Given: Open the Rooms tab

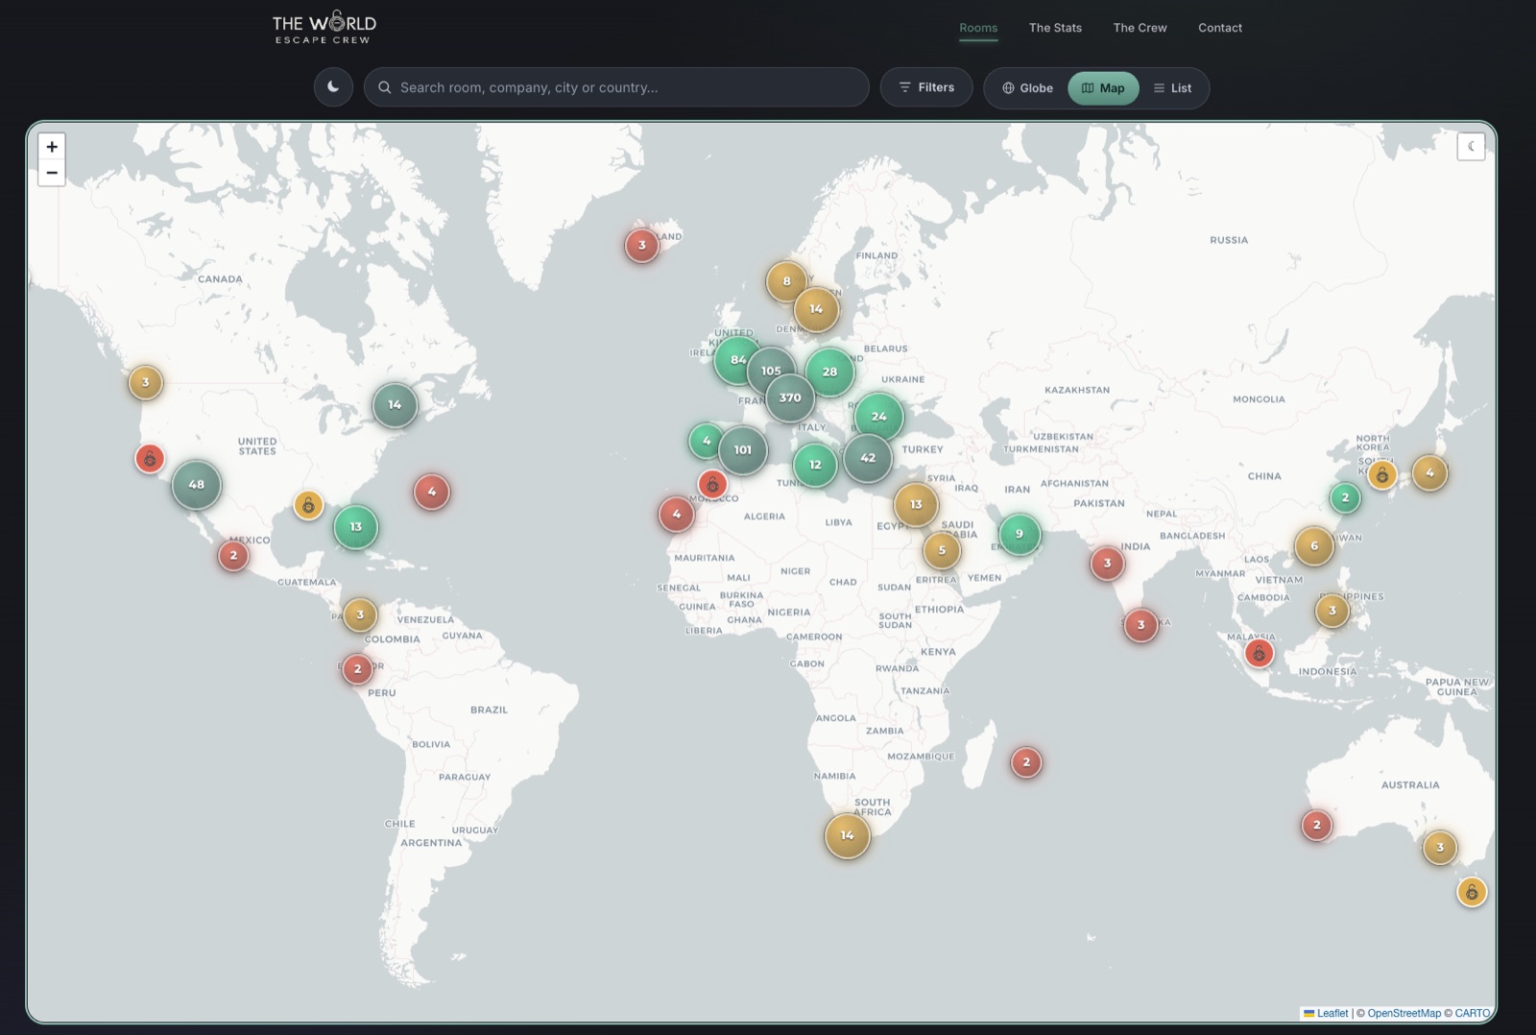Looking at the screenshot, I should click(x=978, y=28).
